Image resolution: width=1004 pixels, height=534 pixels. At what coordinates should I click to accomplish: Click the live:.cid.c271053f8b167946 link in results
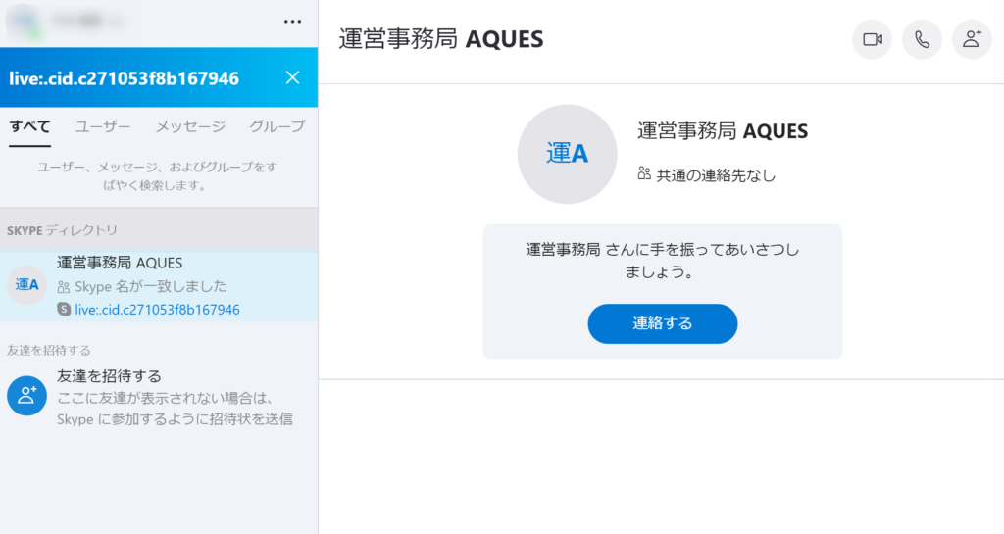click(158, 310)
